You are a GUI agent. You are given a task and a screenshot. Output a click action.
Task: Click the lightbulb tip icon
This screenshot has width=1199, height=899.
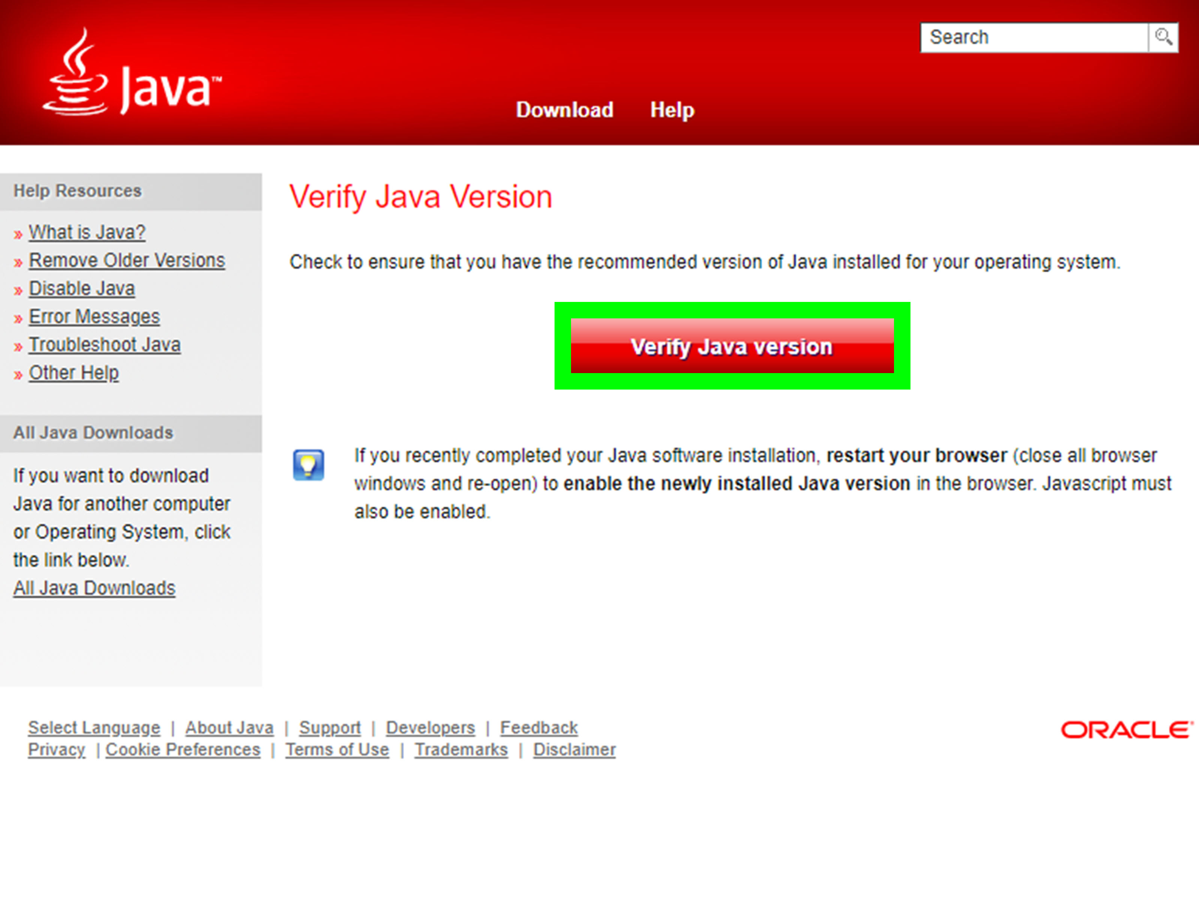click(308, 465)
